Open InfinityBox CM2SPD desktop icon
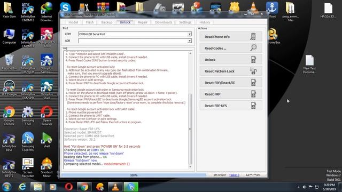Screen dimensions: 342x192 pos(28,90)
